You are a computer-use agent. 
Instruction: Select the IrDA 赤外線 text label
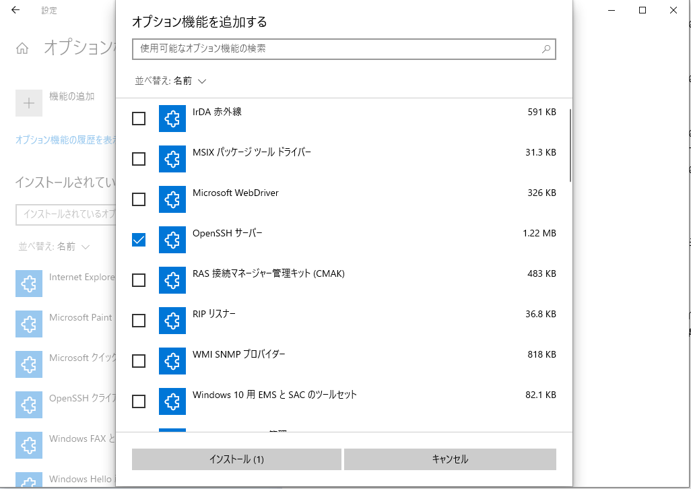pos(217,112)
